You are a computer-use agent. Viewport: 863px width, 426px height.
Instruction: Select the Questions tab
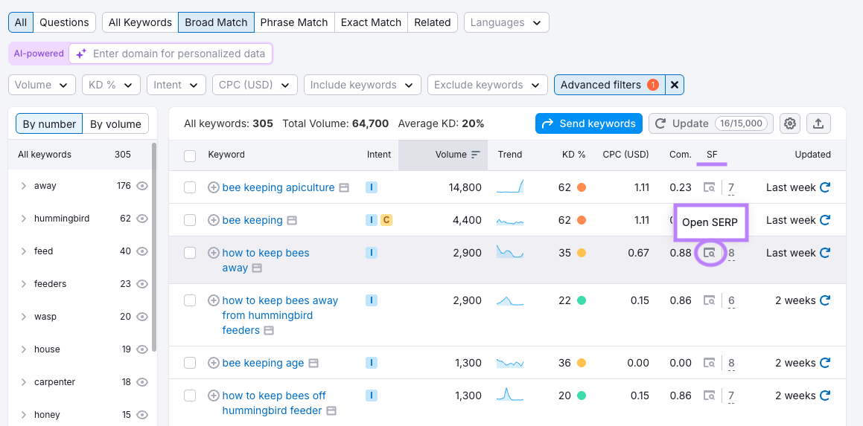pyautogui.click(x=64, y=22)
